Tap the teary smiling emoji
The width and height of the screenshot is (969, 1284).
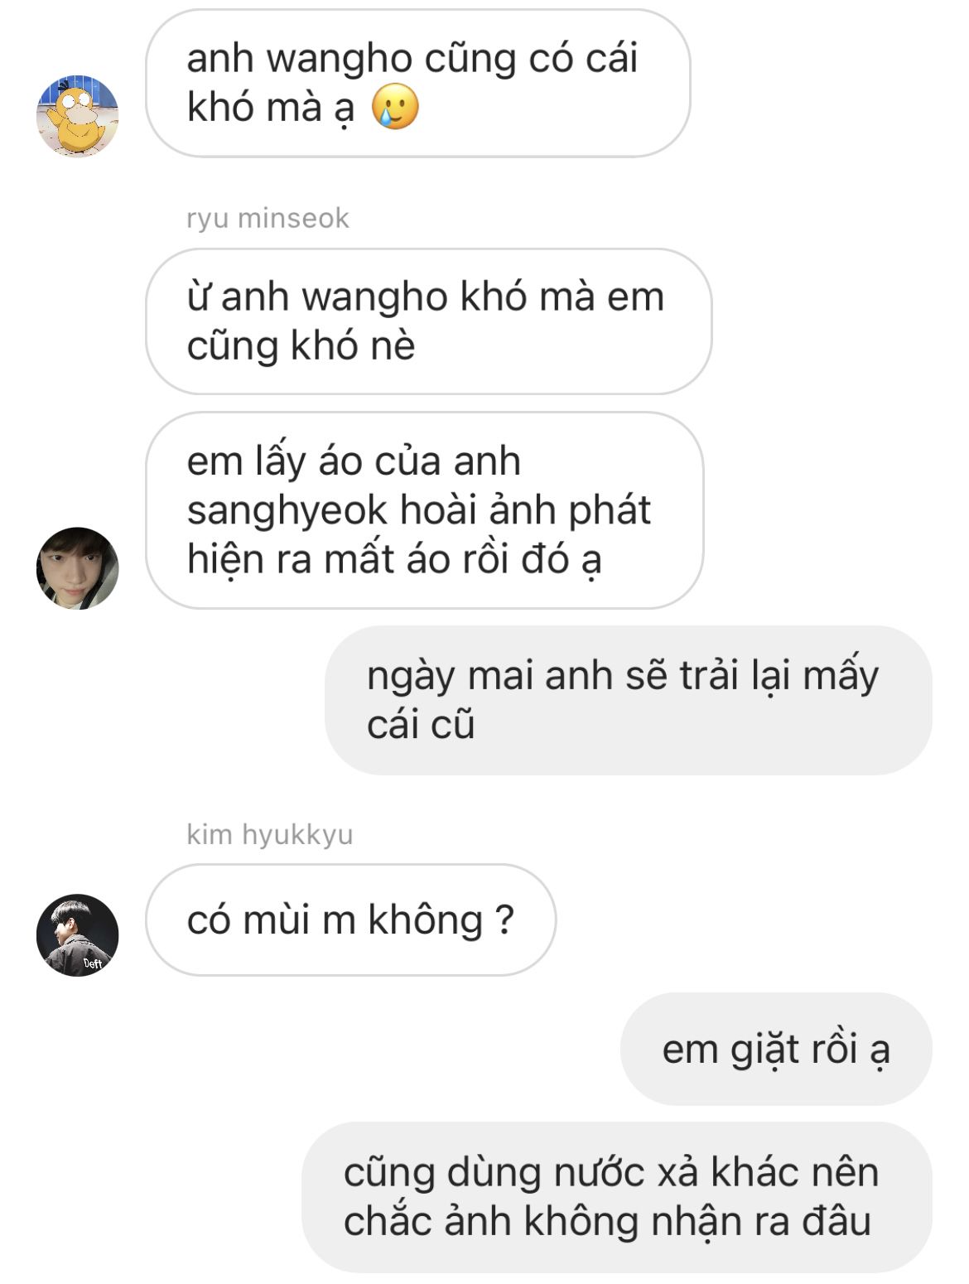[x=395, y=108]
